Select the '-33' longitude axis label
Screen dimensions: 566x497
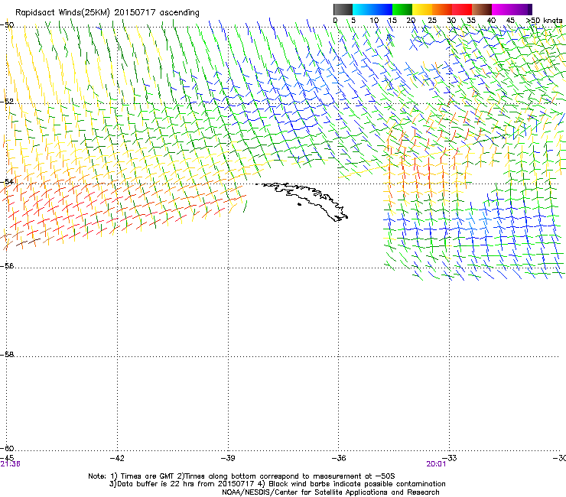click(x=450, y=458)
